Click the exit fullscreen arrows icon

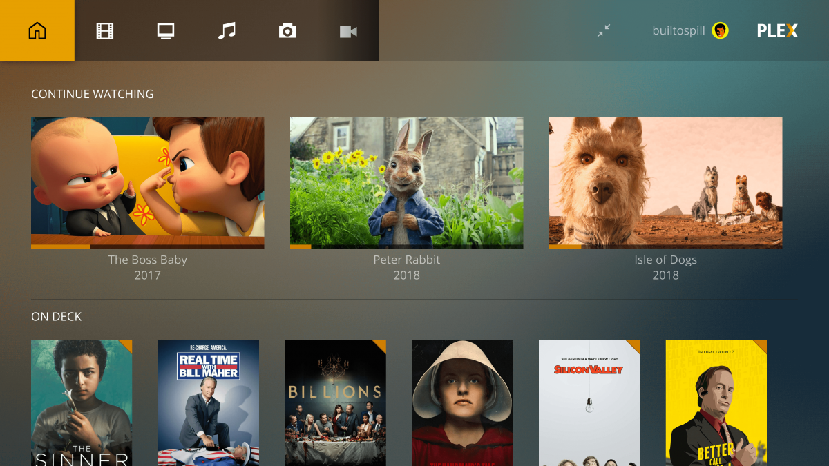click(x=604, y=30)
